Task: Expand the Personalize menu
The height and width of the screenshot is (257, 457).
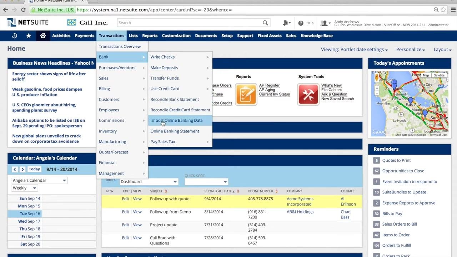Action: [411, 50]
